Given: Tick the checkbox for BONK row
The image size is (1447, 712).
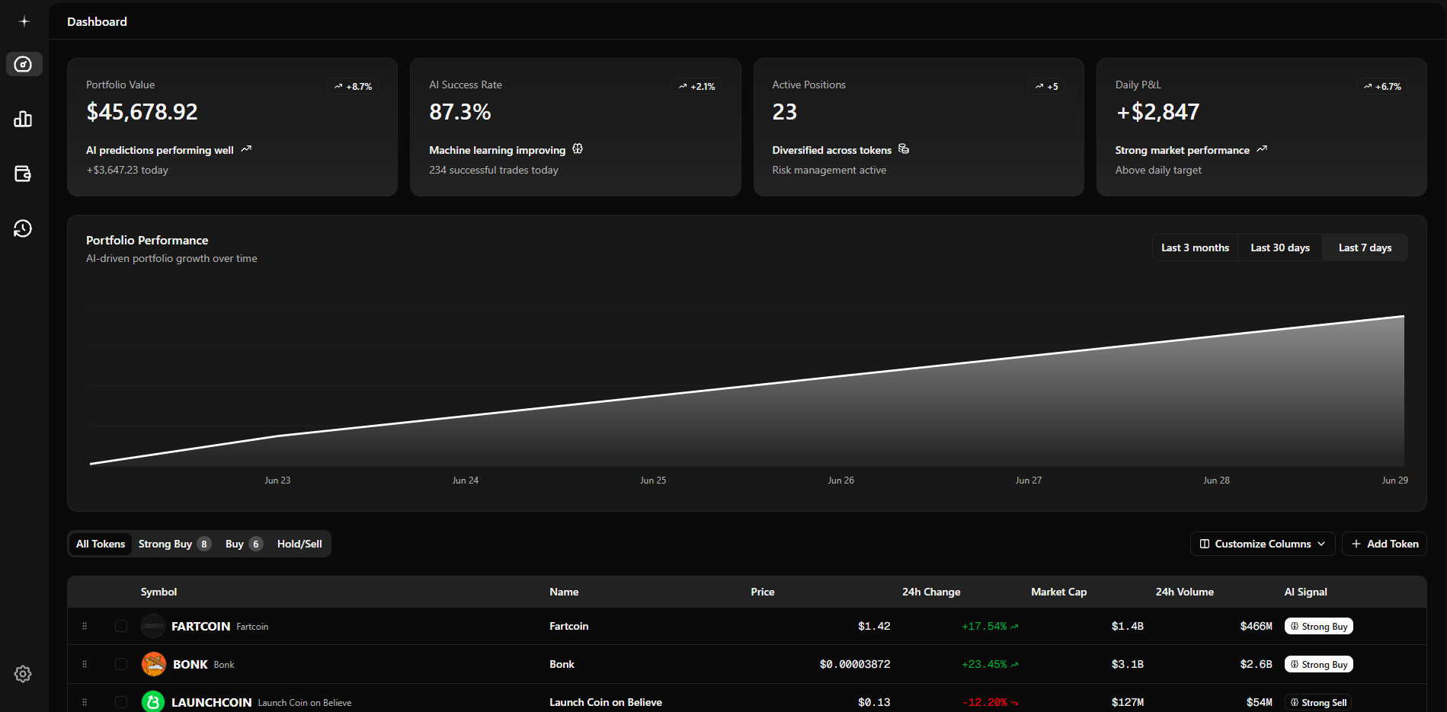Looking at the screenshot, I should 121,664.
